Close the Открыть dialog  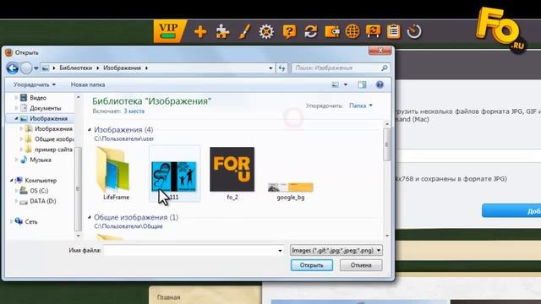coord(380,51)
